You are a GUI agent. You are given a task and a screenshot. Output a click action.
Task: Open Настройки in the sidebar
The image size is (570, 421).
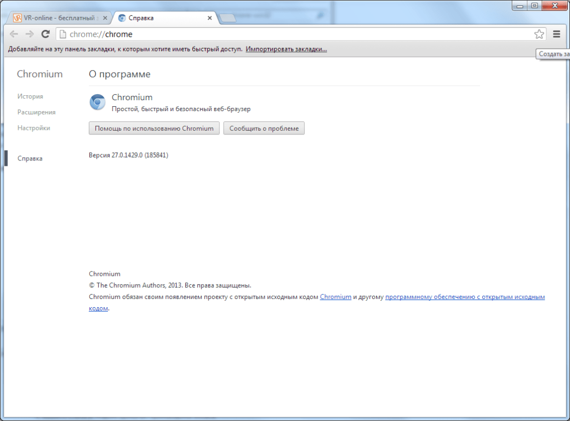(x=34, y=128)
